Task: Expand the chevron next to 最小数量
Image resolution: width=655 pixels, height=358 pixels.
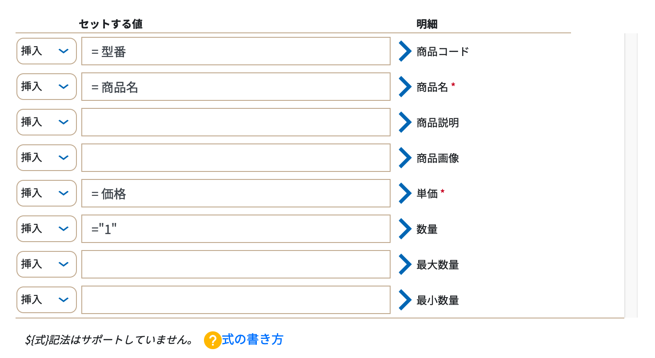Action: point(405,300)
